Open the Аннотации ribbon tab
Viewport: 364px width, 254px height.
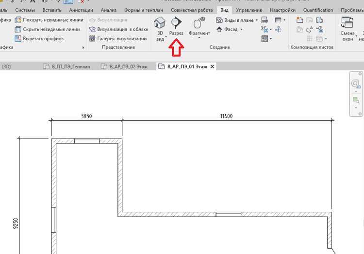click(81, 10)
